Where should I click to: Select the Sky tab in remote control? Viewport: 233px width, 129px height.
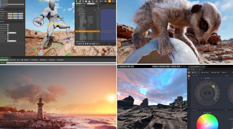(x=195, y=73)
